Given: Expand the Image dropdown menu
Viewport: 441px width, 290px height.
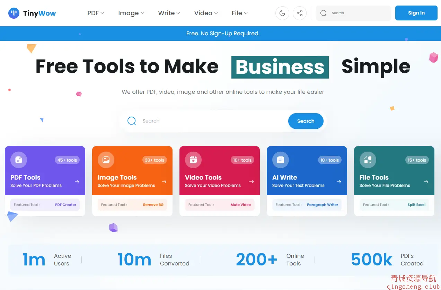Looking at the screenshot, I should 131,13.
